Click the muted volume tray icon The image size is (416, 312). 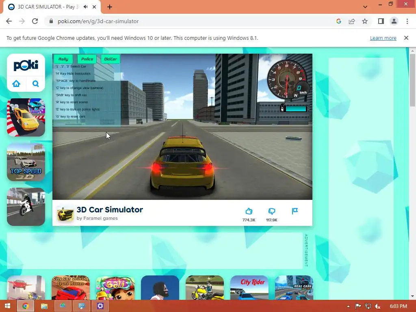point(377,306)
